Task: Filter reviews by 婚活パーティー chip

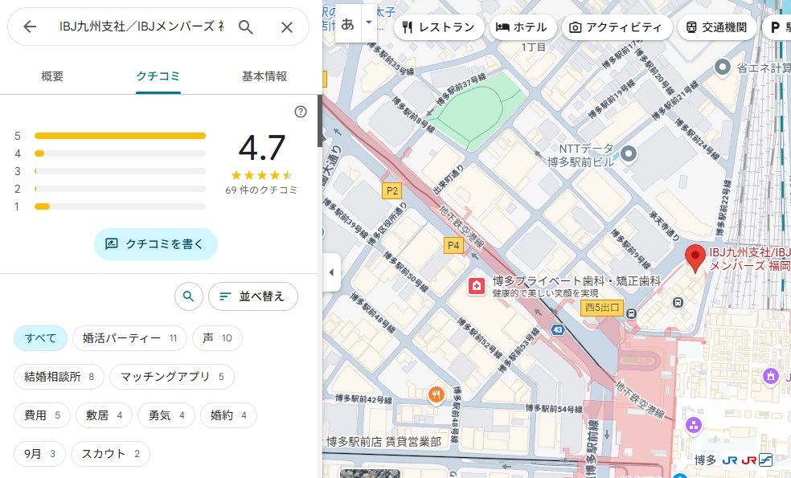Action: point(129,338)
